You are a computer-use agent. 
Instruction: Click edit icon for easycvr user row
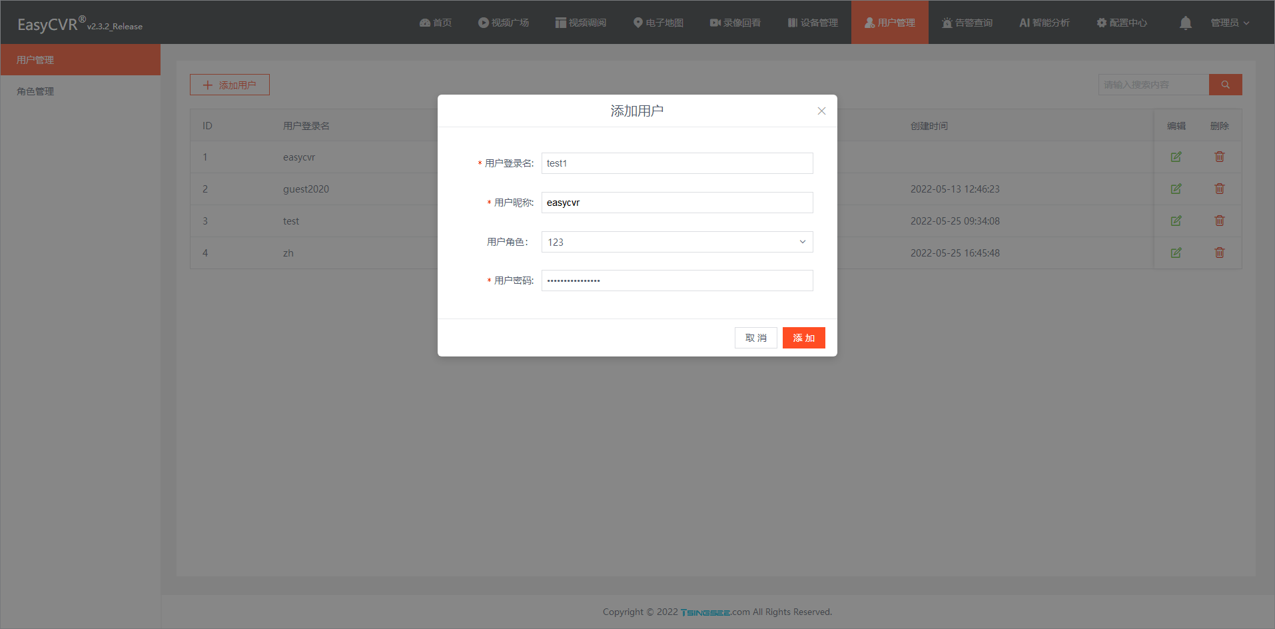point(1176,157)
